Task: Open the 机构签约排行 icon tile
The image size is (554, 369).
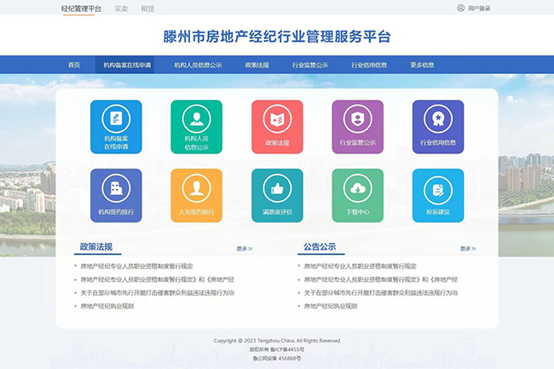Action: point(116,195)
